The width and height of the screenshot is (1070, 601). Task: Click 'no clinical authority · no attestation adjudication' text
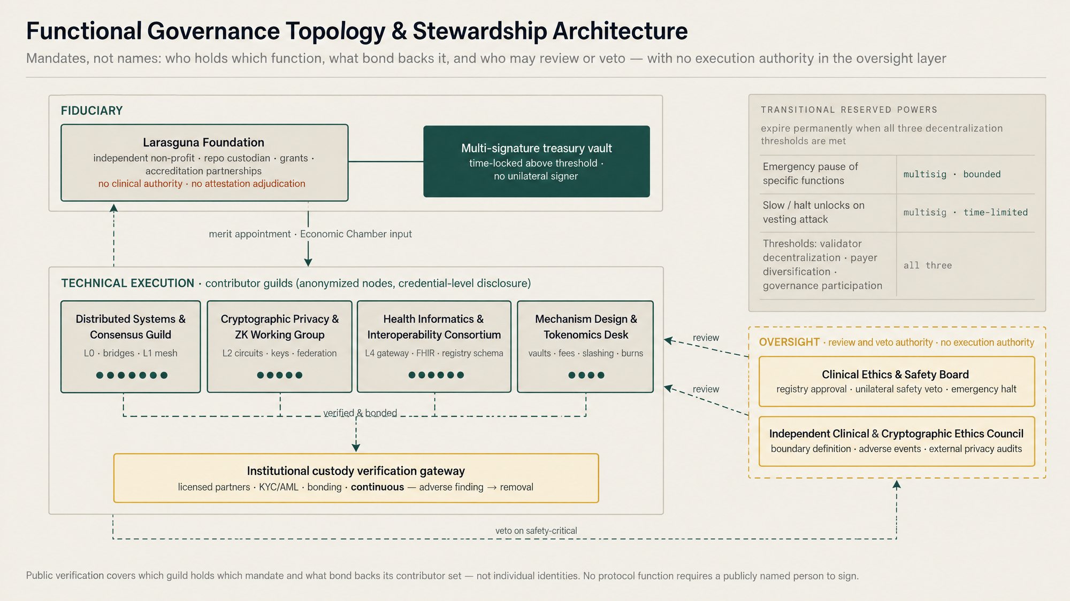tap(202, 183)
